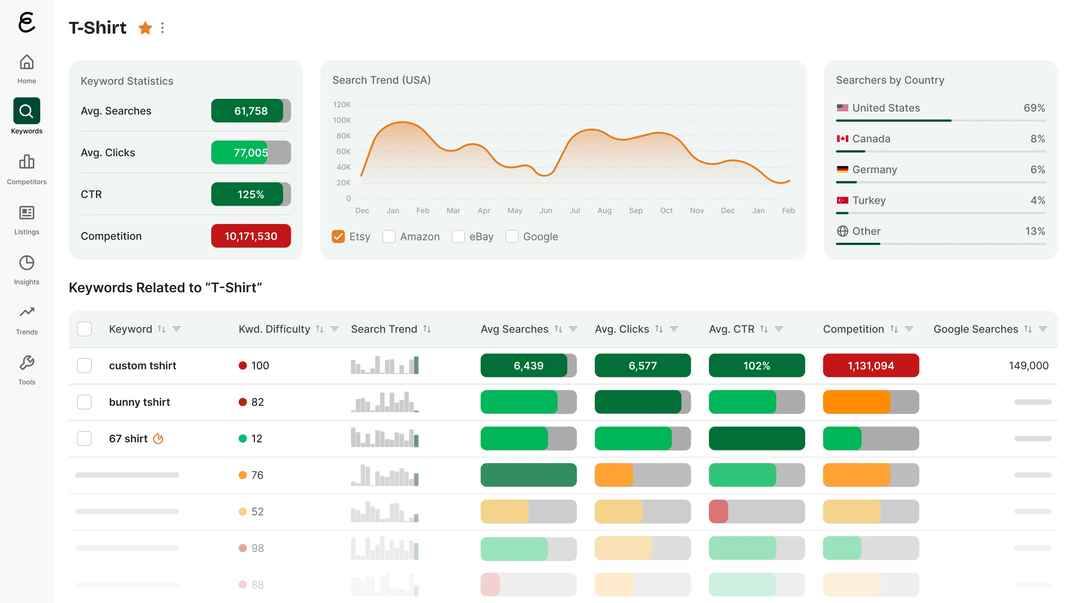
Task: Click the globe icon next to Other
Action: [x=842, y=231]
